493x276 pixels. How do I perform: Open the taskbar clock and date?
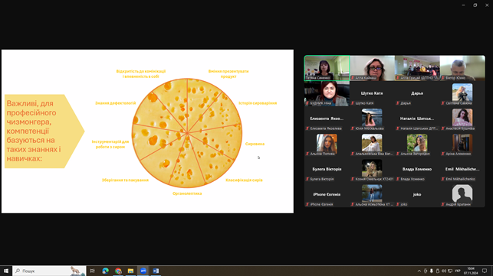point(471,271)
